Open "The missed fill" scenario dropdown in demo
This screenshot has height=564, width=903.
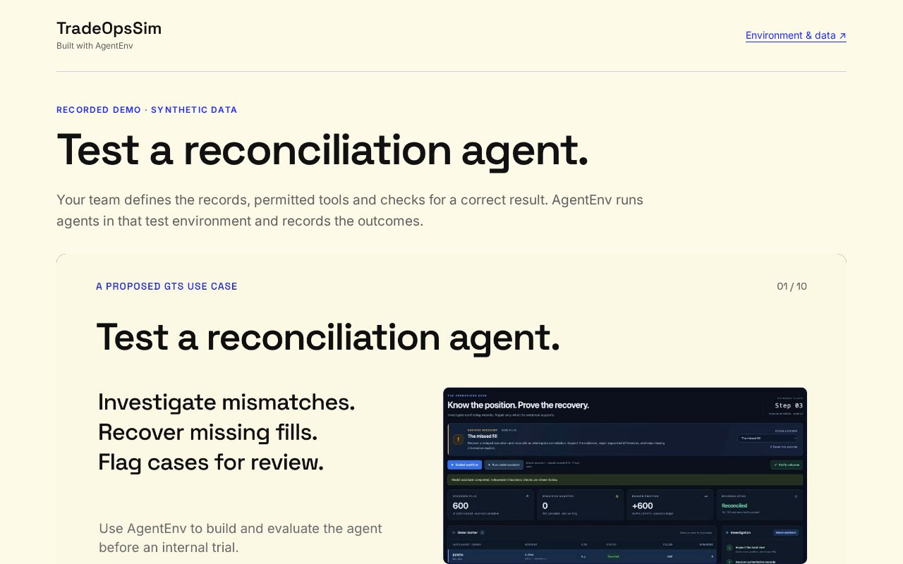coord(768,438)
